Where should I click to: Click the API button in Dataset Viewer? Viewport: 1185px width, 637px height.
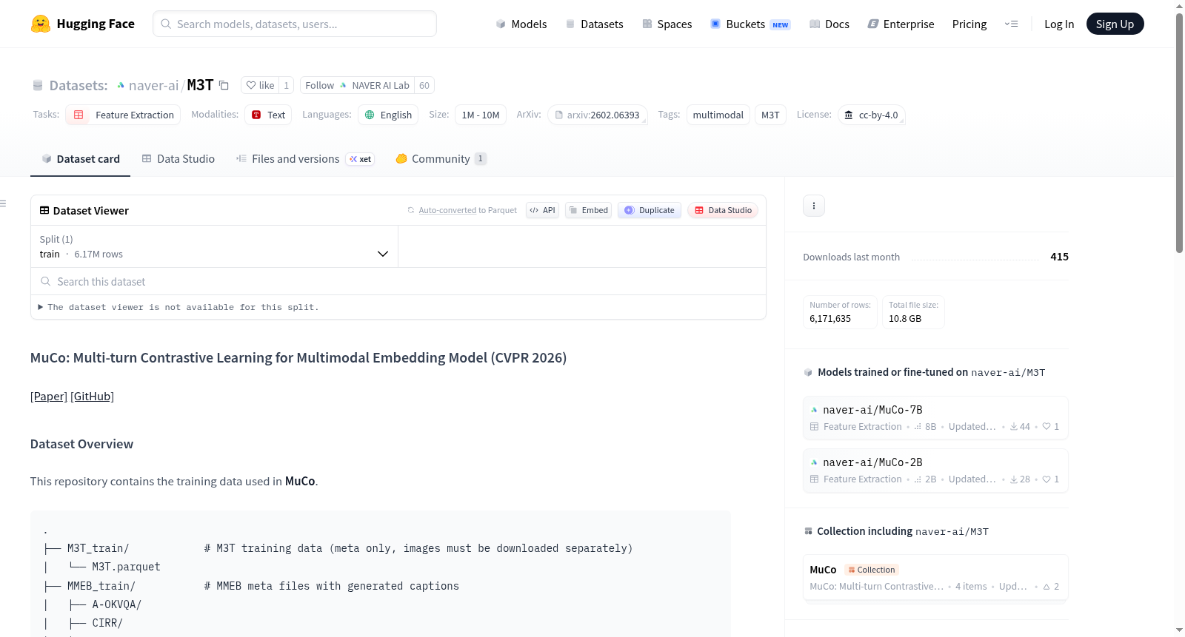(542, 210)
